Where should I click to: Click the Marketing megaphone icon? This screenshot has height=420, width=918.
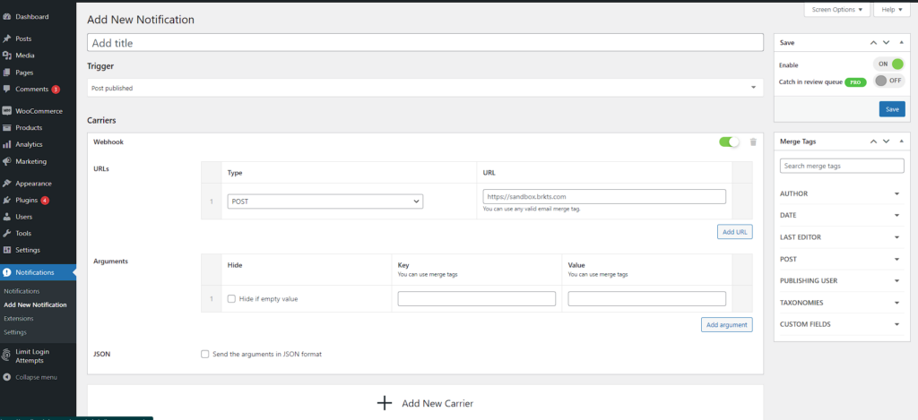[7, 161]
